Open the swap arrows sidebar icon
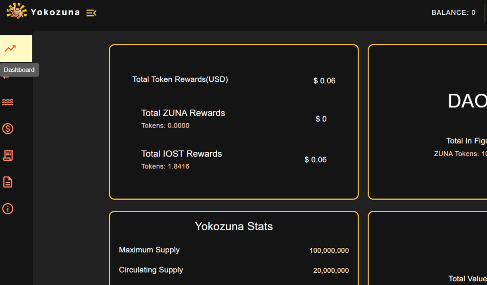The height and width of the screenshot is (285, 487). click(x=6, y=77)
